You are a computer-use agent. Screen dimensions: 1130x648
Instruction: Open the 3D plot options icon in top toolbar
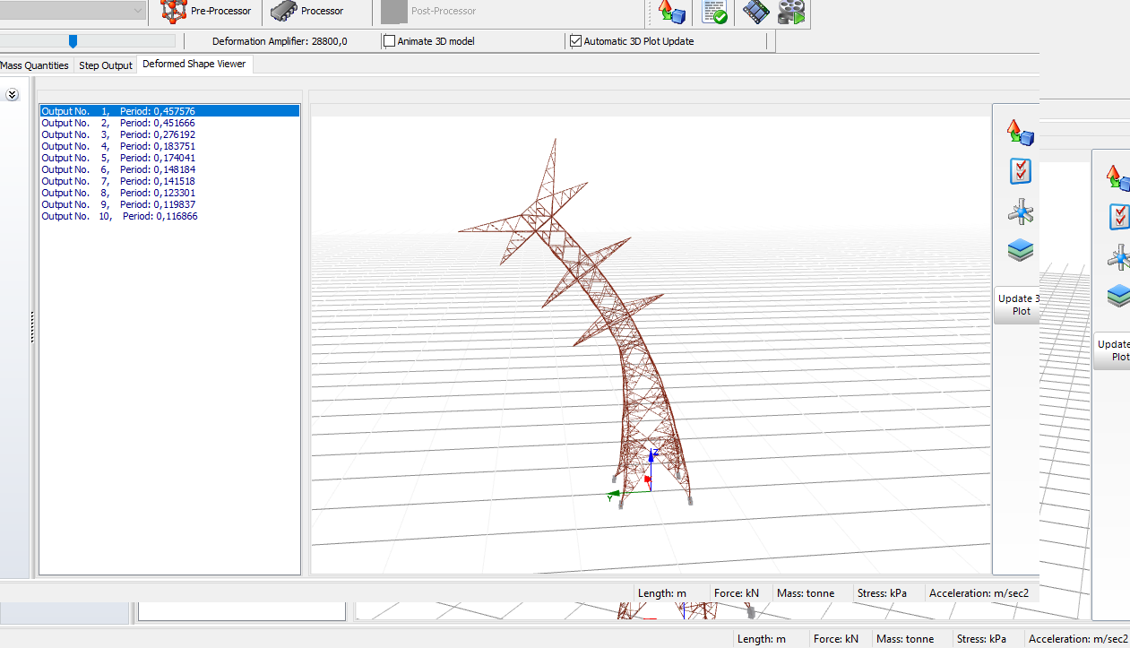tap(672, 12)
